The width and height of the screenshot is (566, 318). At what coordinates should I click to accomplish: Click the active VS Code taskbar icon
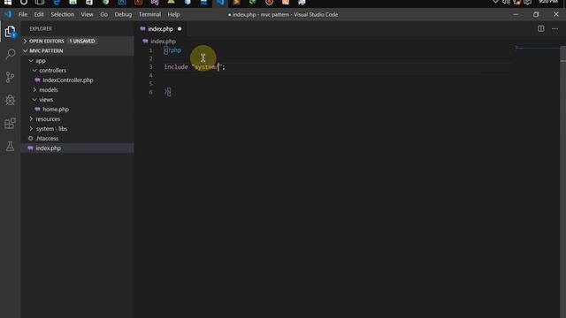coord(220,2)
